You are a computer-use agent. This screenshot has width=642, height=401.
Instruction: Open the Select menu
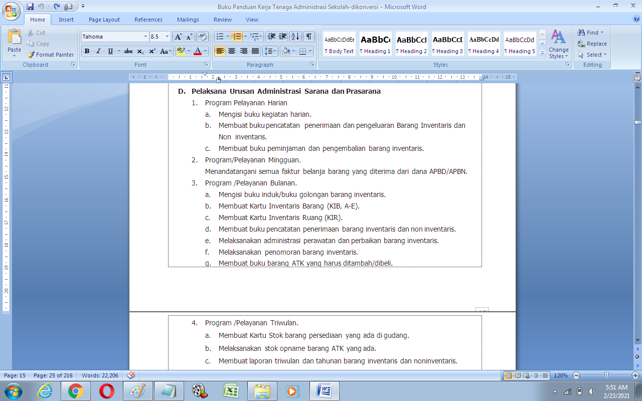[593, 55]
